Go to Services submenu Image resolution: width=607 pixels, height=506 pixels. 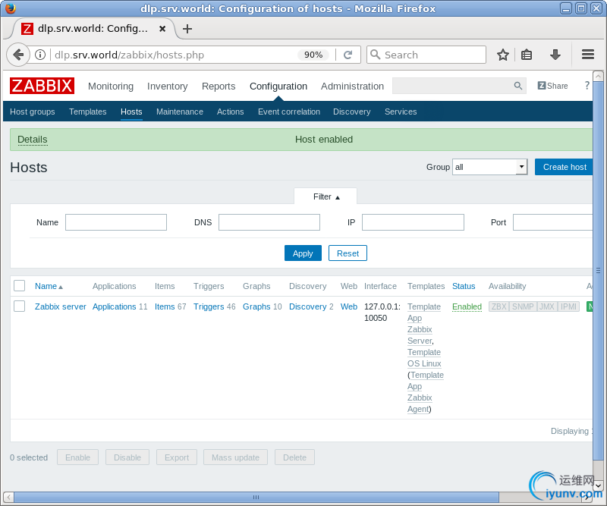(x=401, y=112)
